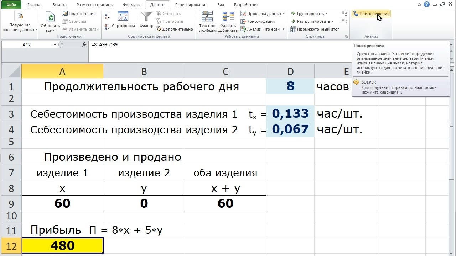Click greyed Свойства connection properties

point(74,21)
